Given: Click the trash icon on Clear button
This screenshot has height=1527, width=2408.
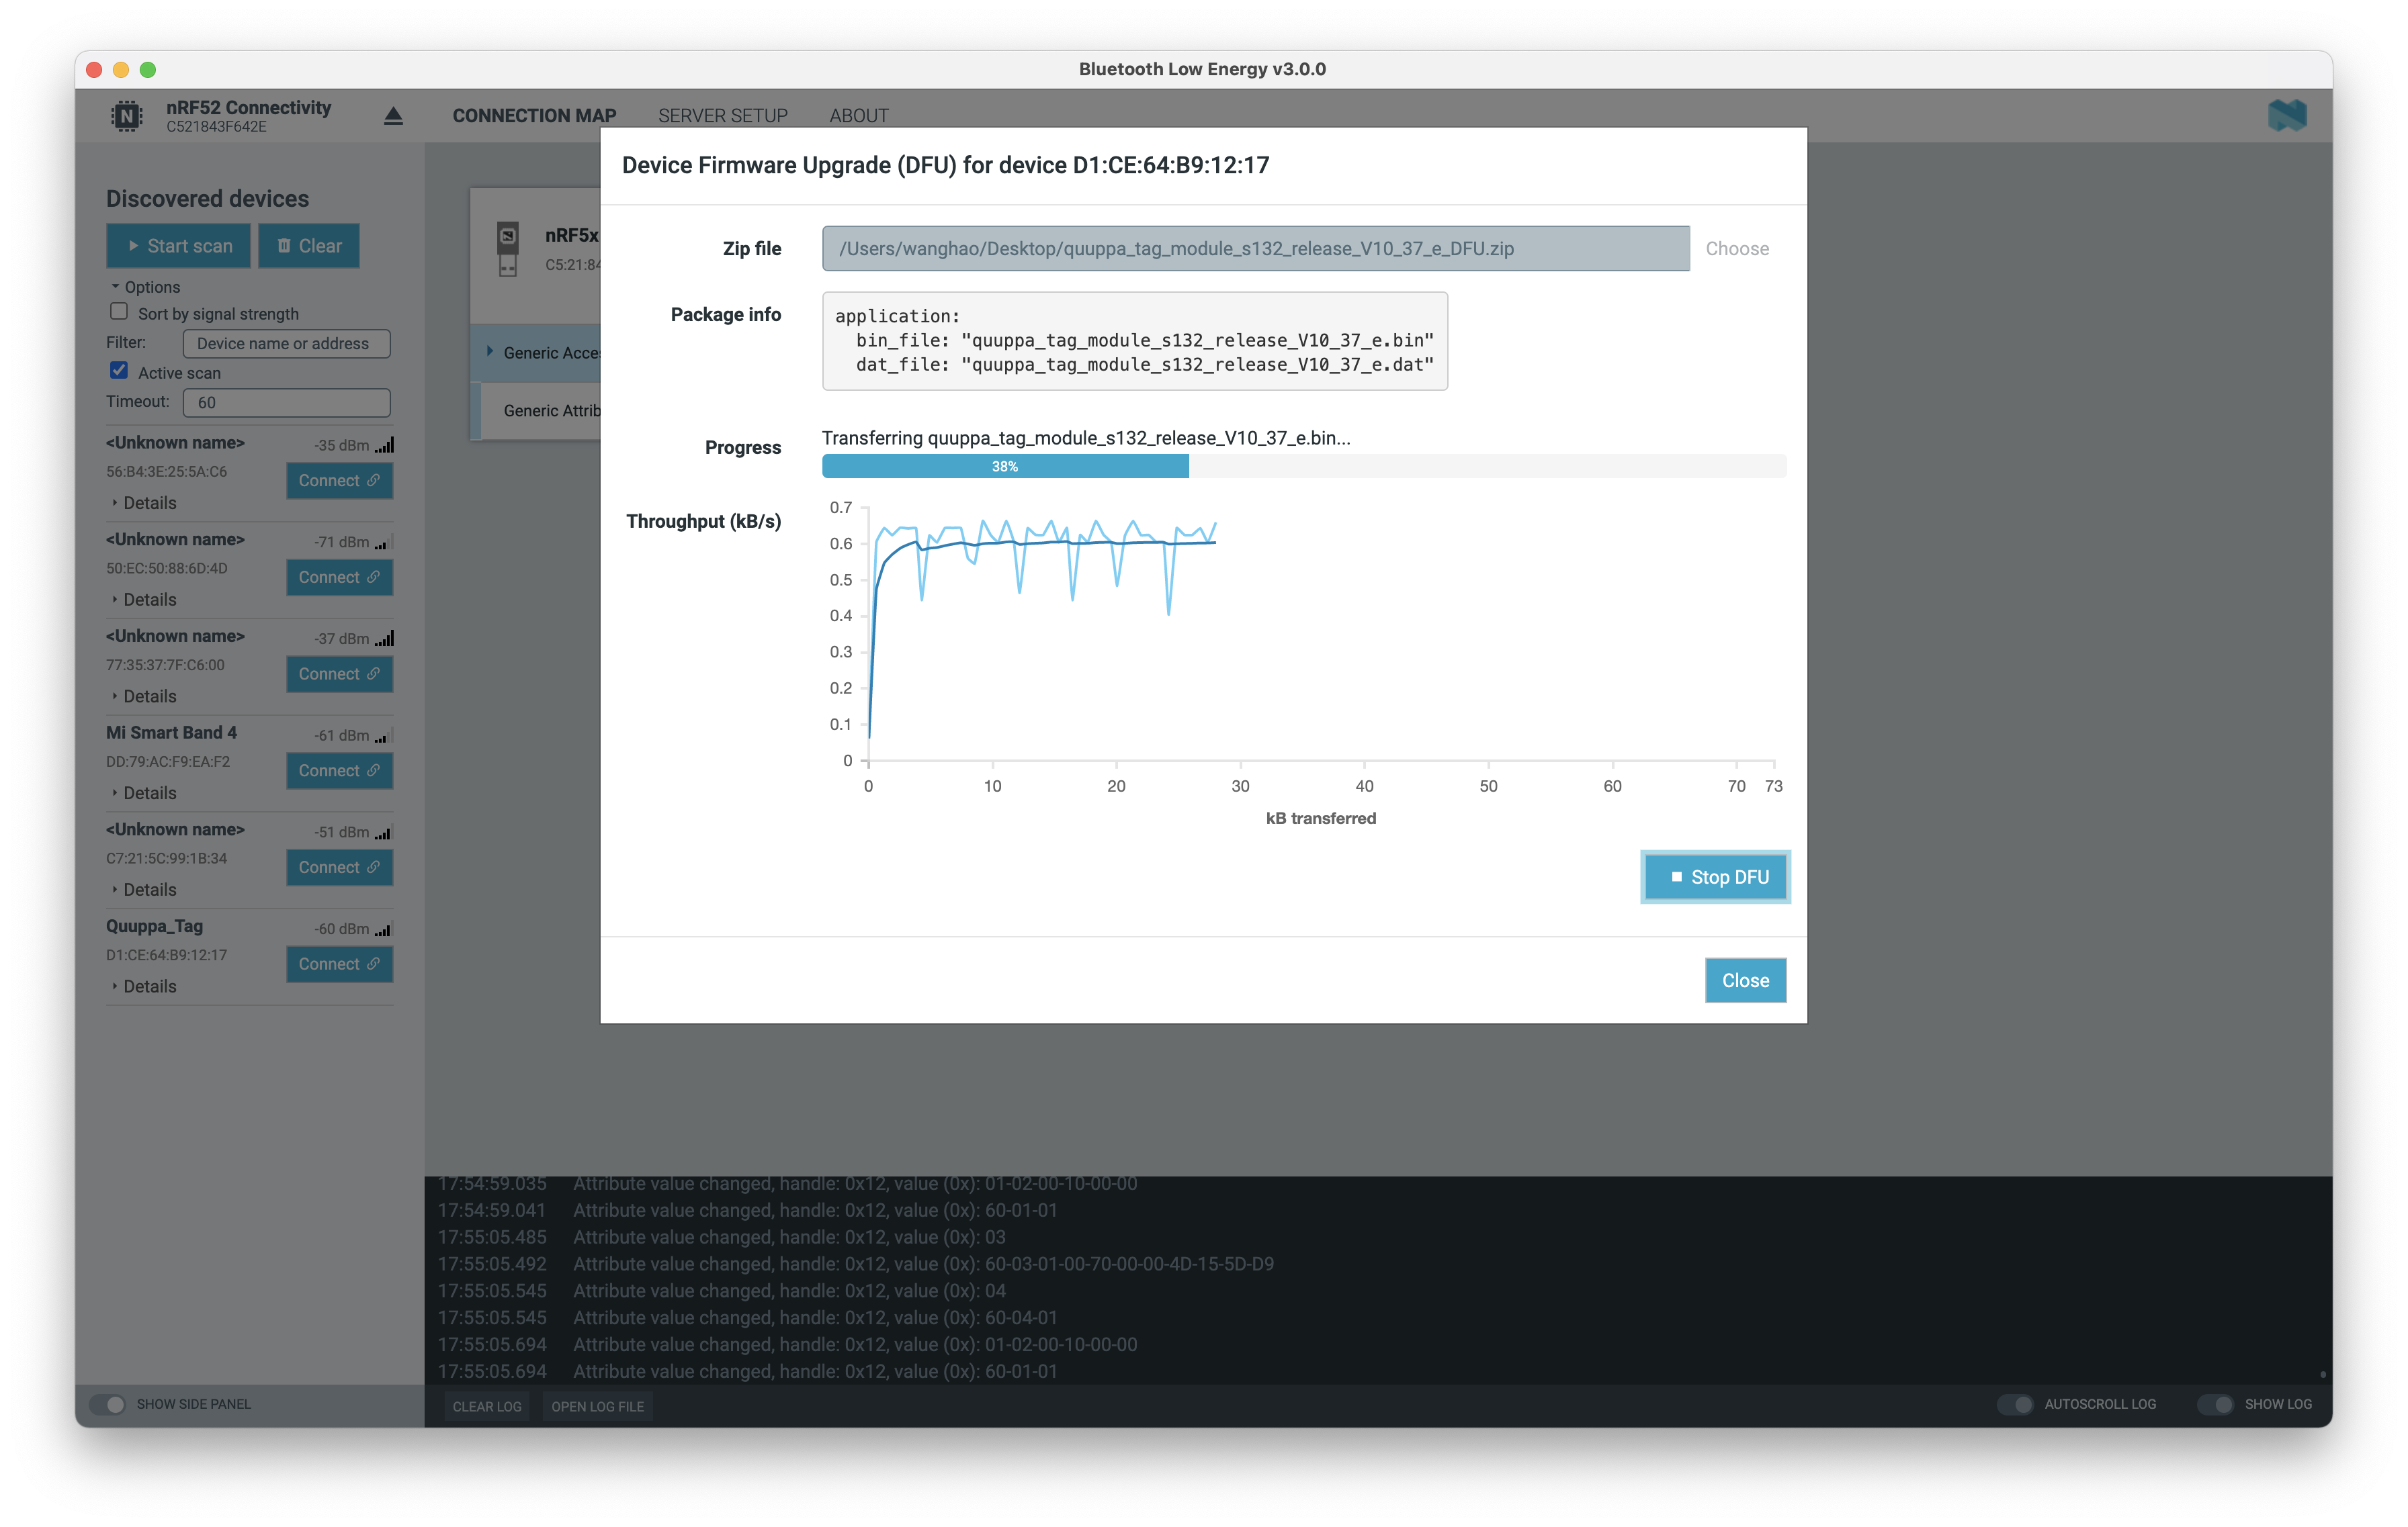Looking at the screenshot, I should (x=284, y=246).
